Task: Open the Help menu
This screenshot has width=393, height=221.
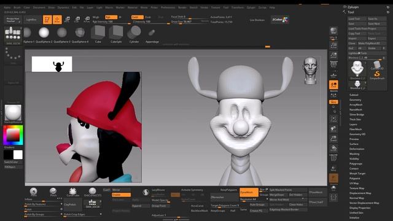Action: [x=272, y=7]
